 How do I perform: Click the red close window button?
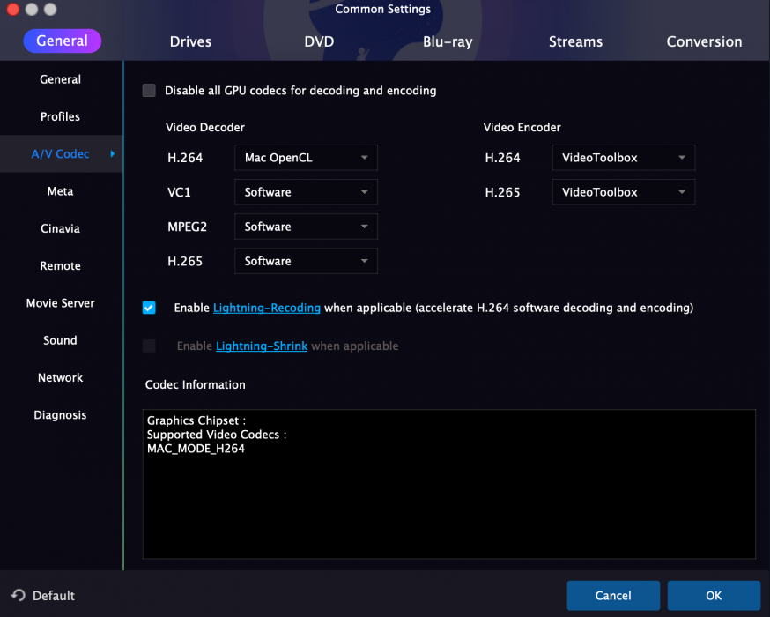point(12,9)
